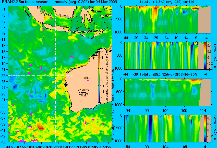Screen dimensions: 217x148
Task: Click the "1000" depth label of the top temperature section
Action: click(118, 32)
